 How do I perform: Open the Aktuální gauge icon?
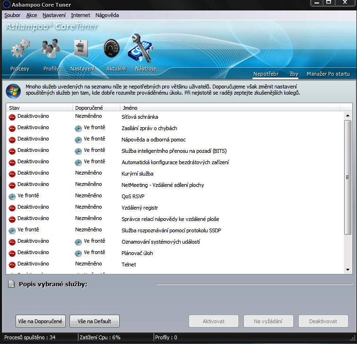coord(112,48)
